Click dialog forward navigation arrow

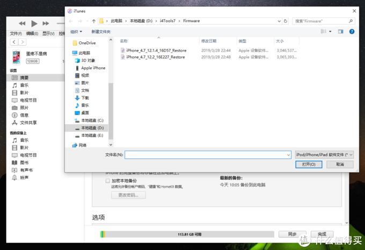[x=80, y=21]
